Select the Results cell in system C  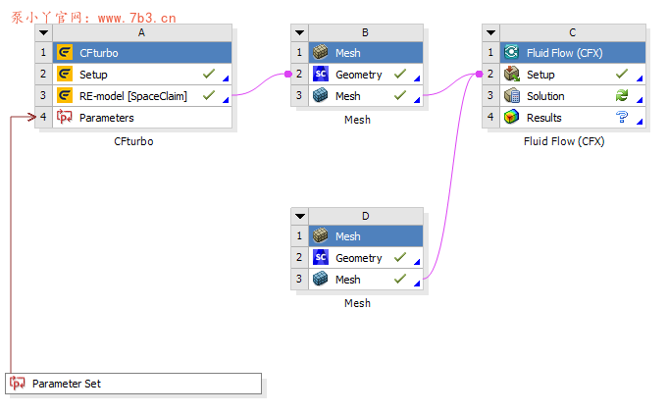tap(573, 117)
